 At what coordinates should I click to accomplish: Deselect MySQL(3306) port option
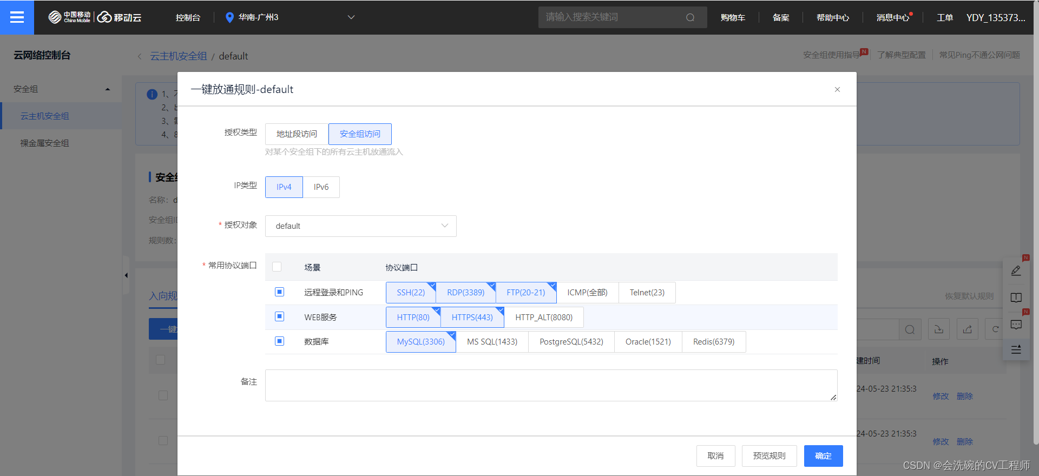(x=421, y=342)
